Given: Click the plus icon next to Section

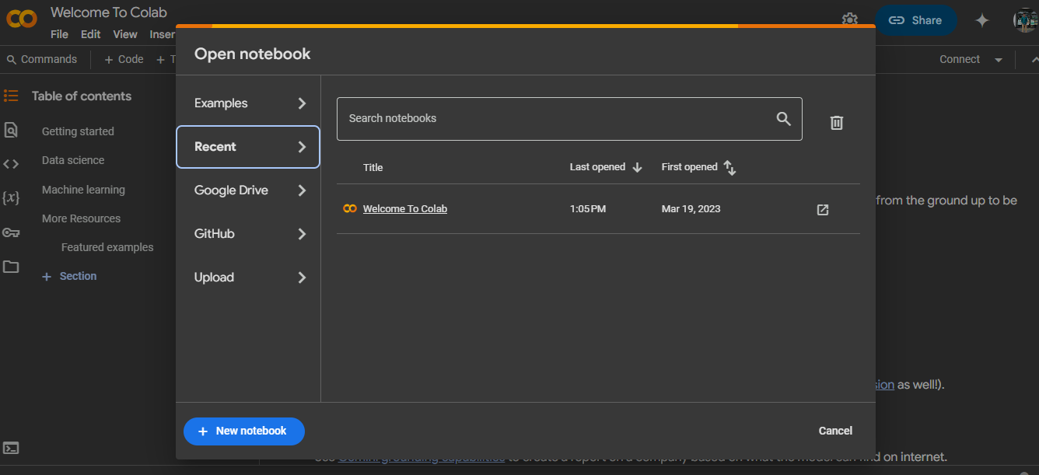Looking at the screenshot, I should (47, 277).
